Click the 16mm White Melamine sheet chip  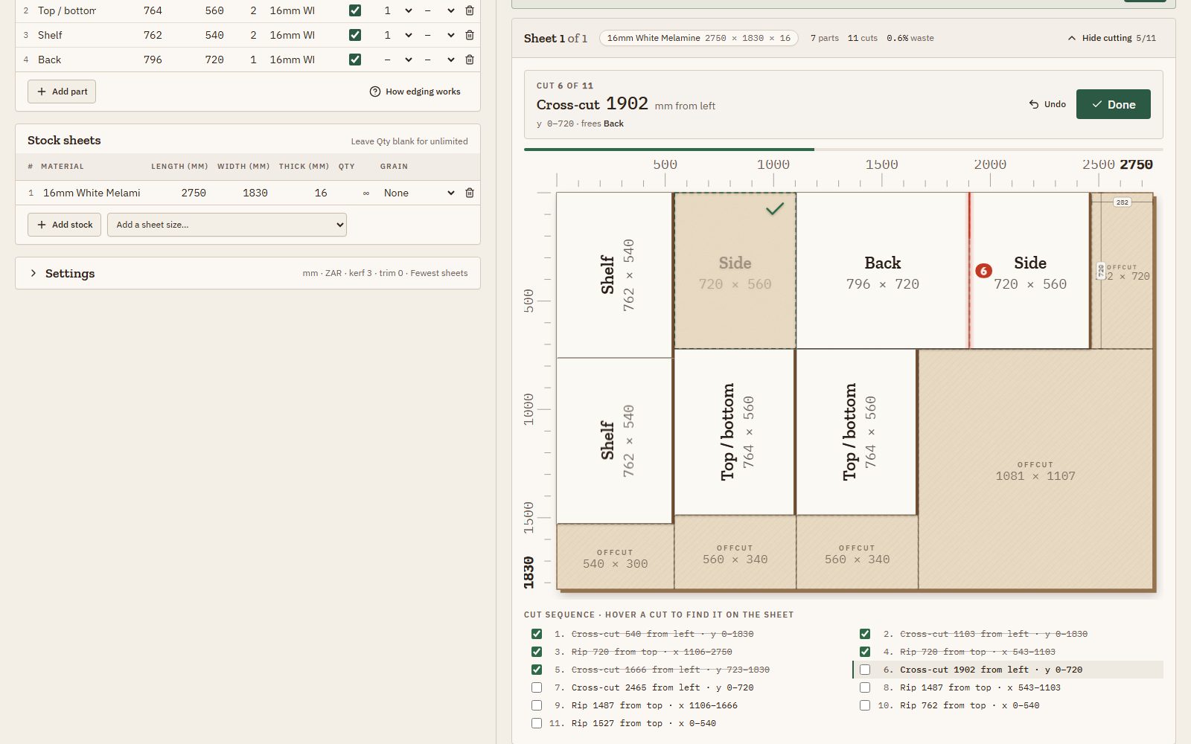point(698,38)
